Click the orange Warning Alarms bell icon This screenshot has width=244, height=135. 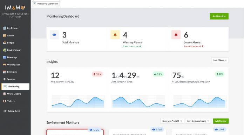[x=115, y=35]
